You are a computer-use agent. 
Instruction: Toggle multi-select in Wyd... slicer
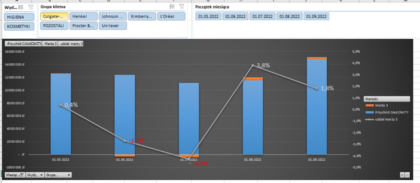21,7
